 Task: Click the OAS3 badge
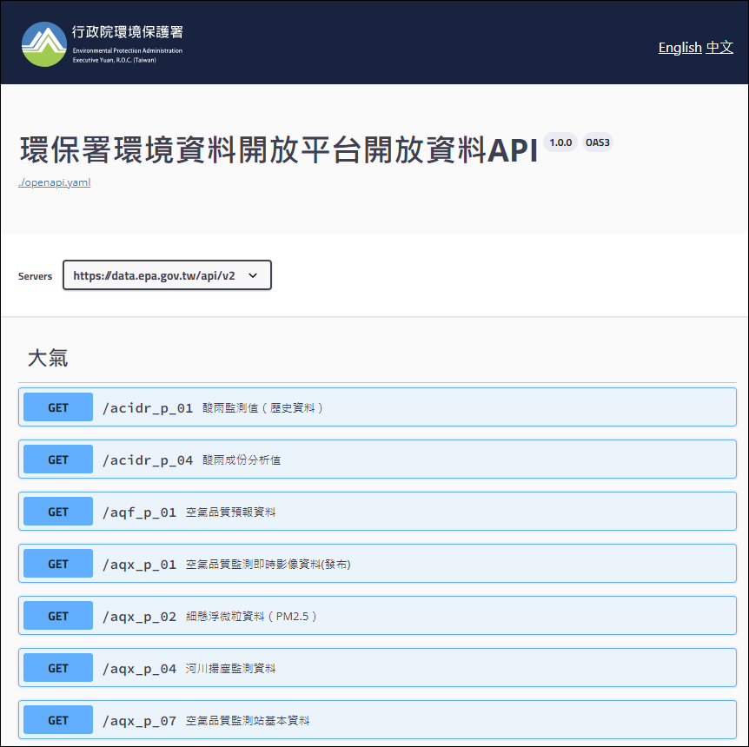[598, 142]
